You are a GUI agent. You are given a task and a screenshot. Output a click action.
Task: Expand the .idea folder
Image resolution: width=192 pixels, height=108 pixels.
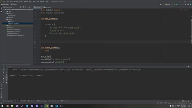5,11
